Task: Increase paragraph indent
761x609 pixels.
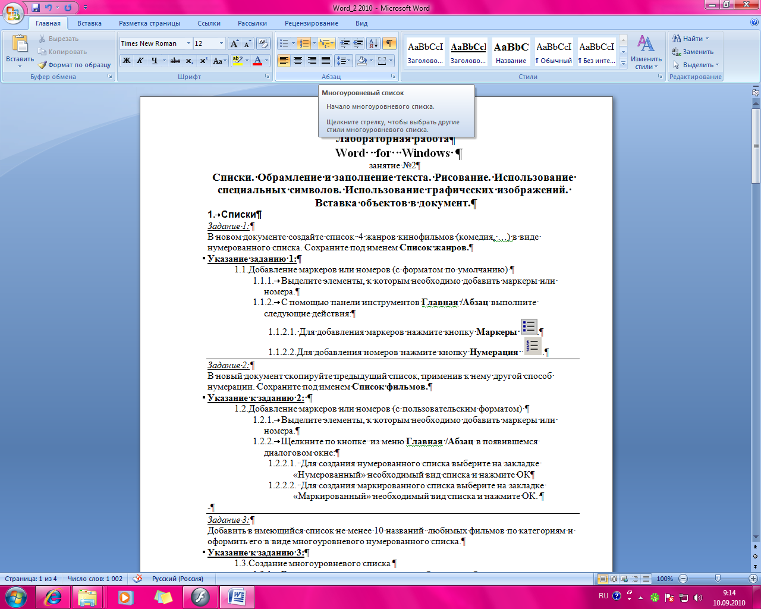Action: point(358,43)
